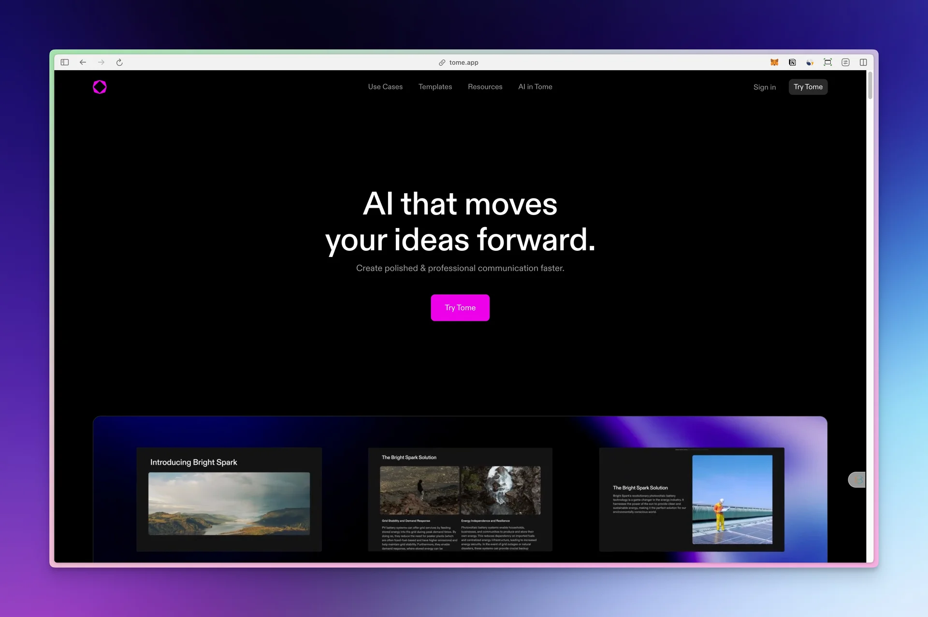Open the Notion web clipper extension
The width and height of the screenshot is (928, 617).
[792, 62]
